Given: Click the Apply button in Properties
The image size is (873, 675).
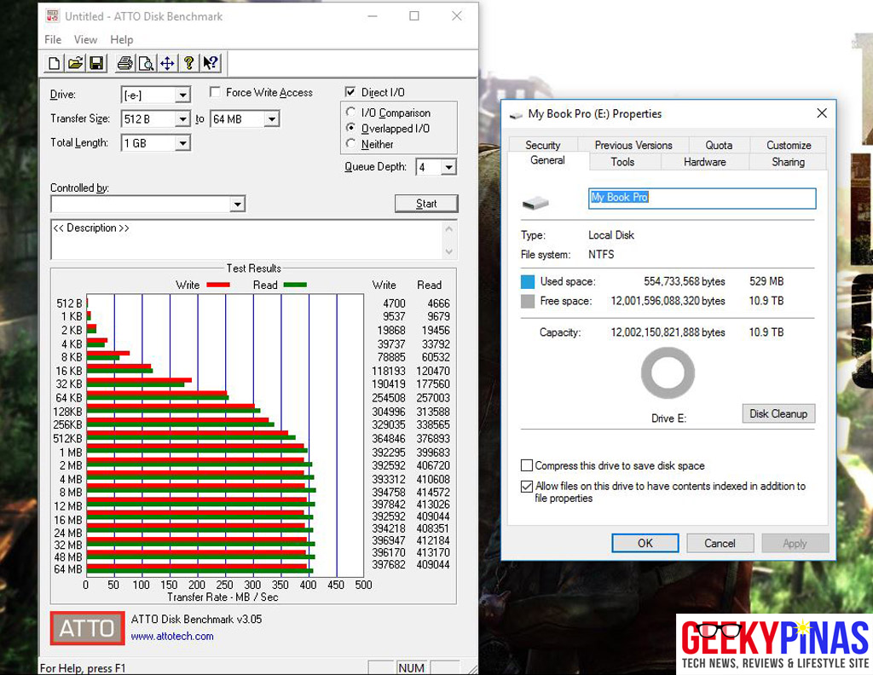Looking at the screenshot, I should pyautogui.click(x=795, y=543).
